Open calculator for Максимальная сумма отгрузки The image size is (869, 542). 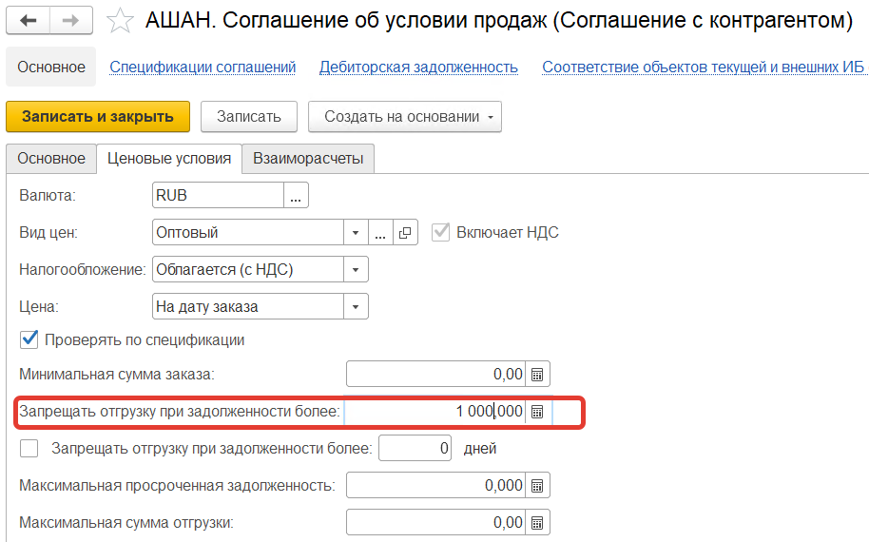(537, 523)
